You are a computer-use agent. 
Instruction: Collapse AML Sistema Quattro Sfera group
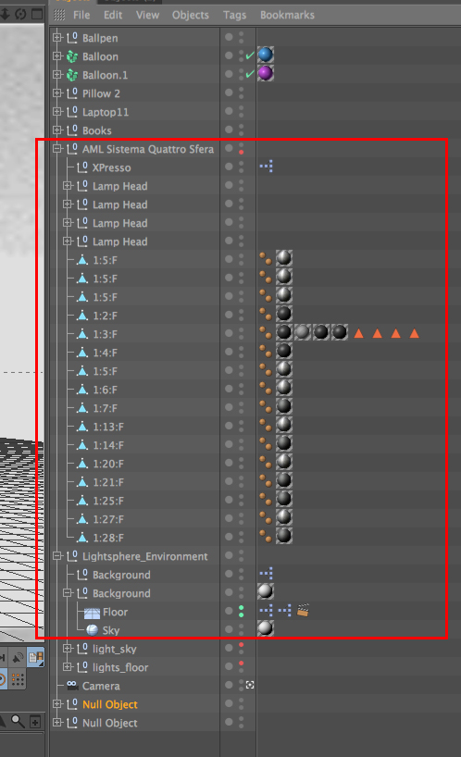point(57,149)
